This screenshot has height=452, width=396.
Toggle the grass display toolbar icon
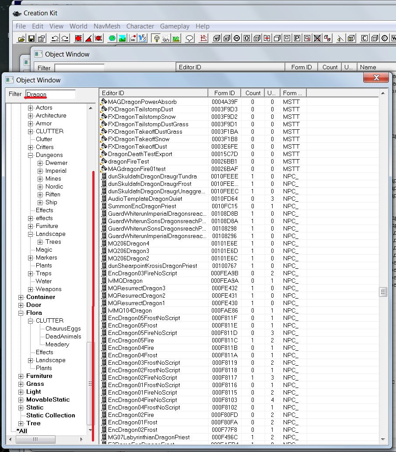(175, 39)
